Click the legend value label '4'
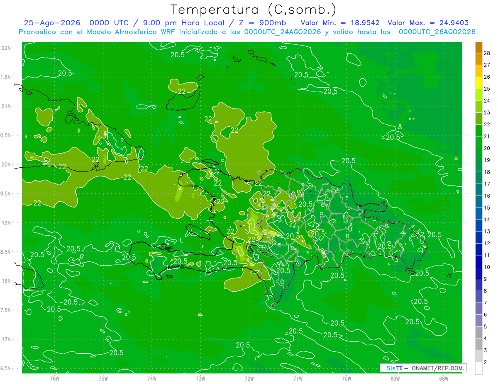The image size is (498, 384). pyautogui.click(x=486, y=339)
